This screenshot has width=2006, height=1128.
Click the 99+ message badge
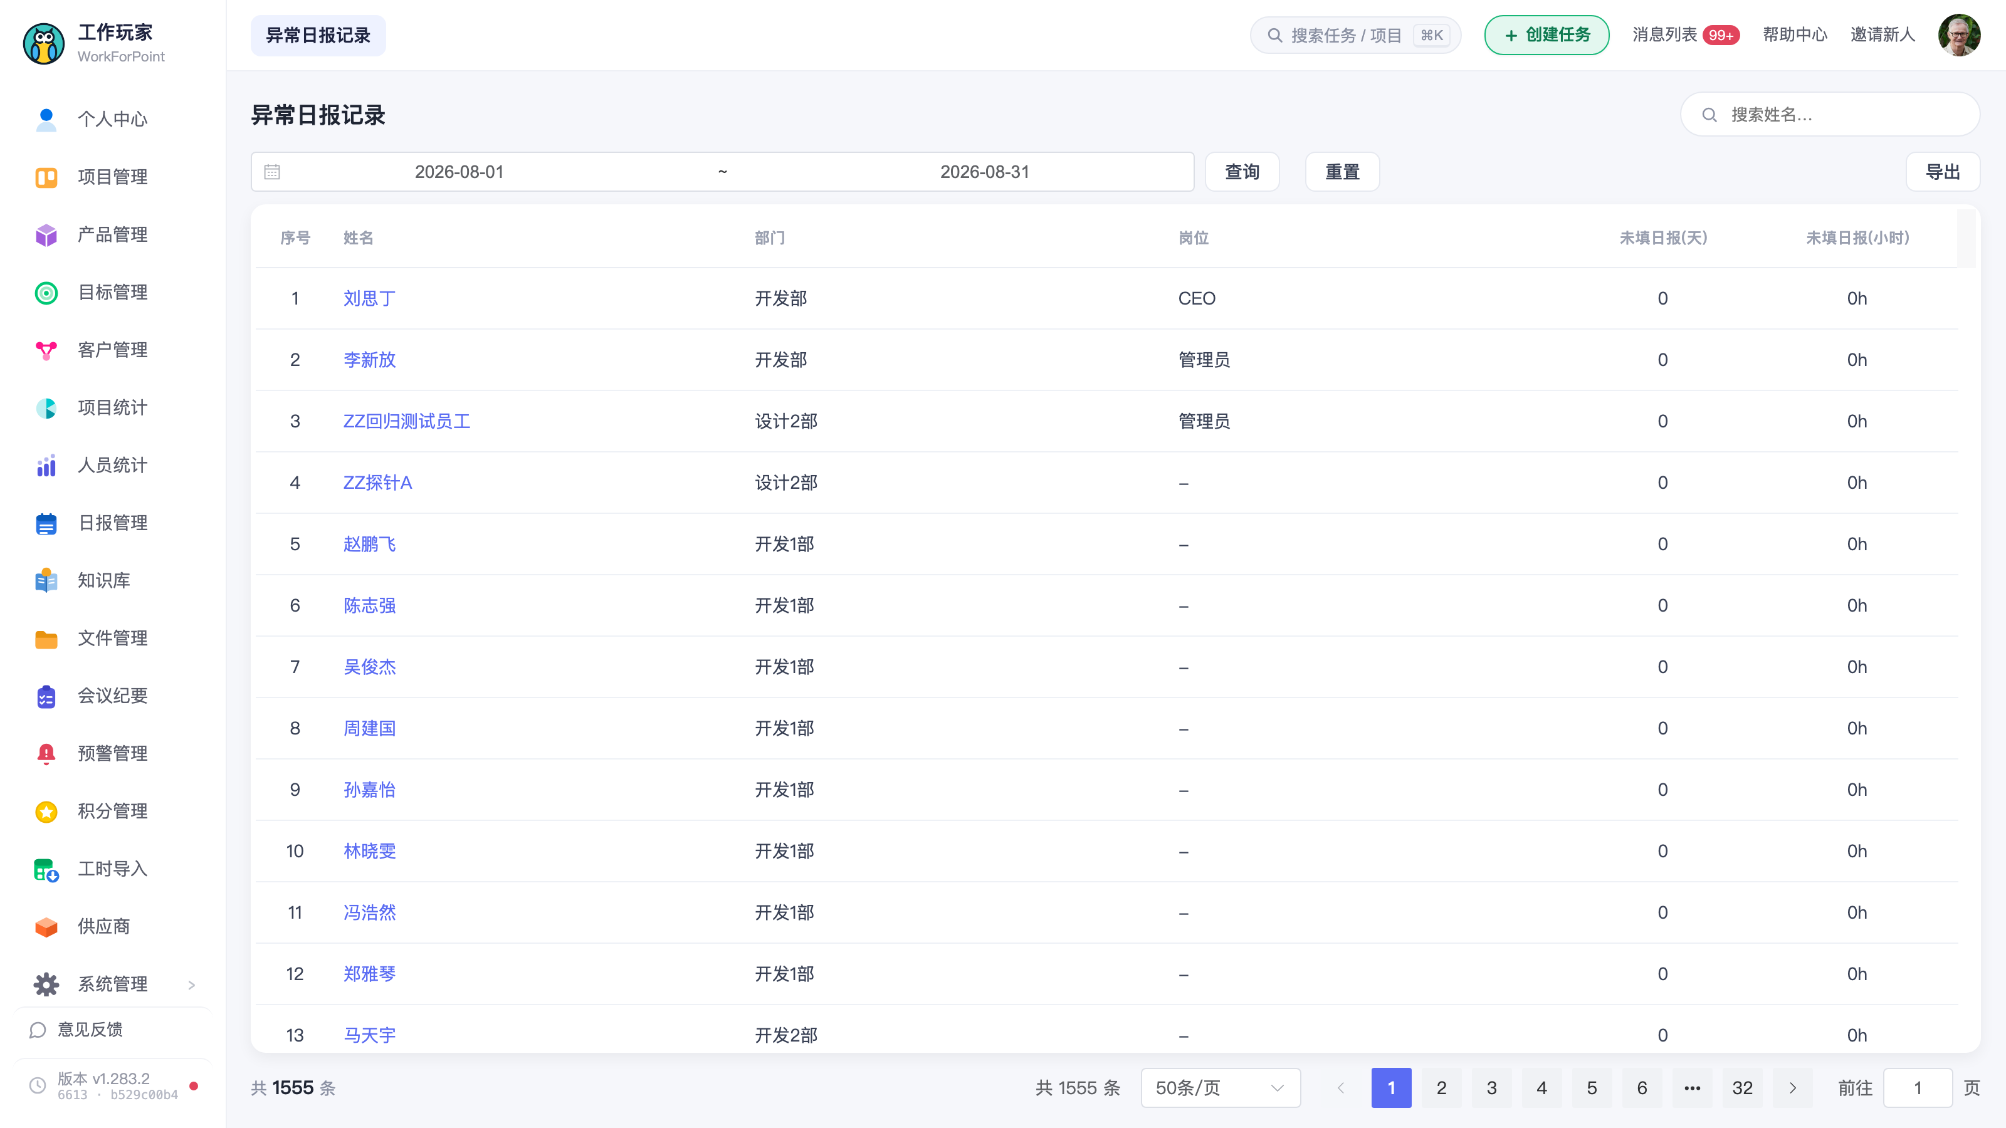1720,36
